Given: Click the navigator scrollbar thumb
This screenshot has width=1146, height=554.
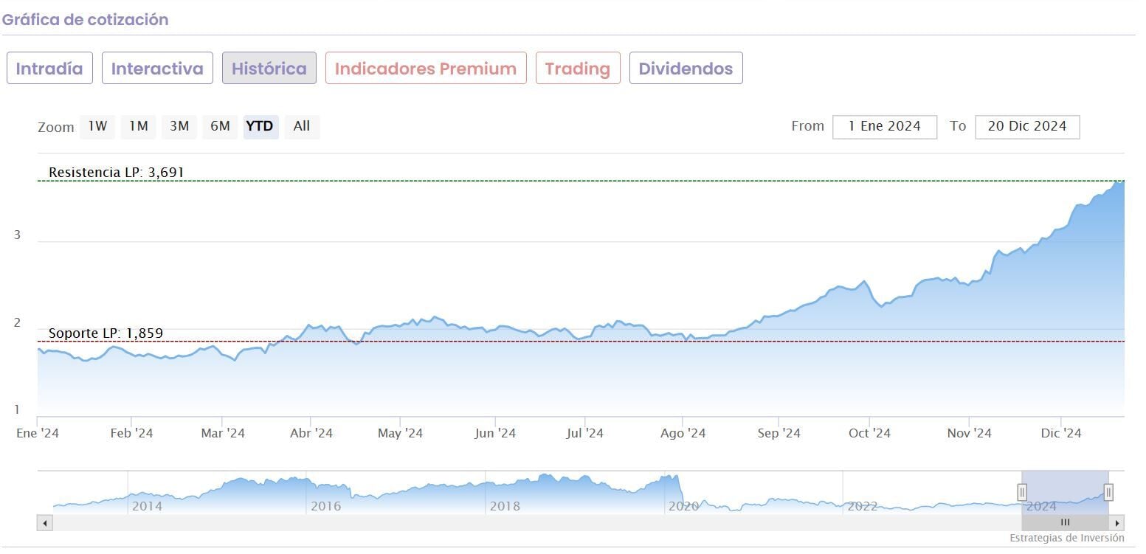Looking at the screenshot, I should click(1065, 523).
